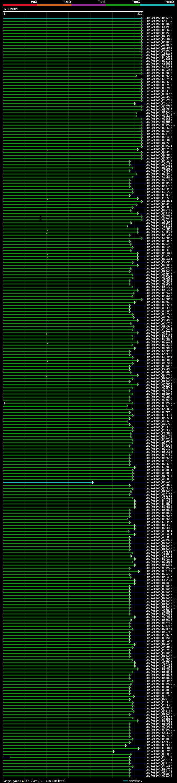Open hit UniRef100_B6V6N3
Viewport: 177px width, 783px height.
(159, 482)
